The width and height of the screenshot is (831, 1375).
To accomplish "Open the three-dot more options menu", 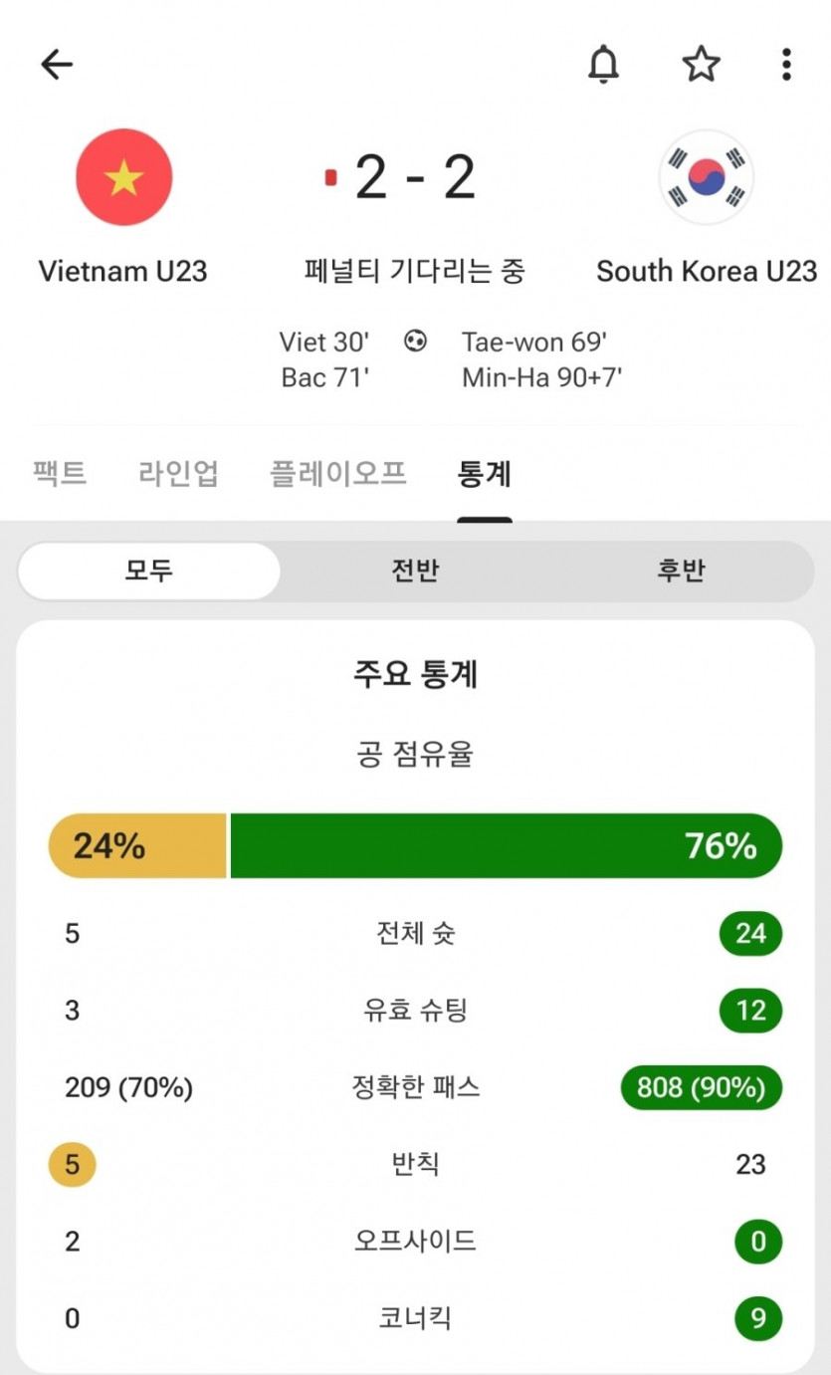I will [x=786, y=65].
